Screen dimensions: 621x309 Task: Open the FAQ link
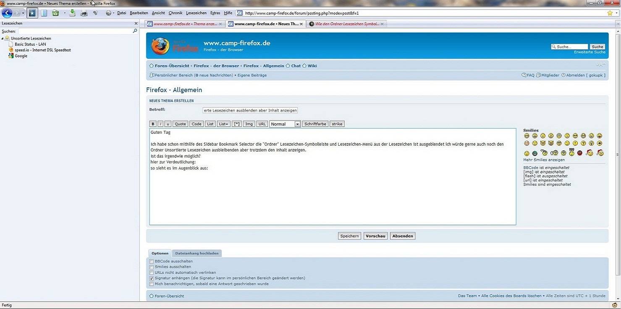pos(528,75)
